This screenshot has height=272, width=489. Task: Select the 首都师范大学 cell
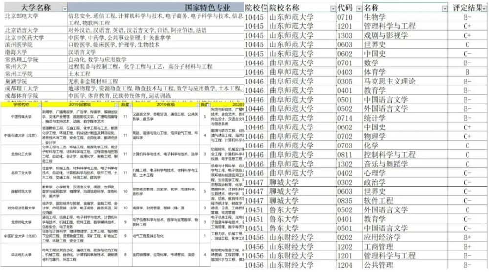(x=21, y=191)
